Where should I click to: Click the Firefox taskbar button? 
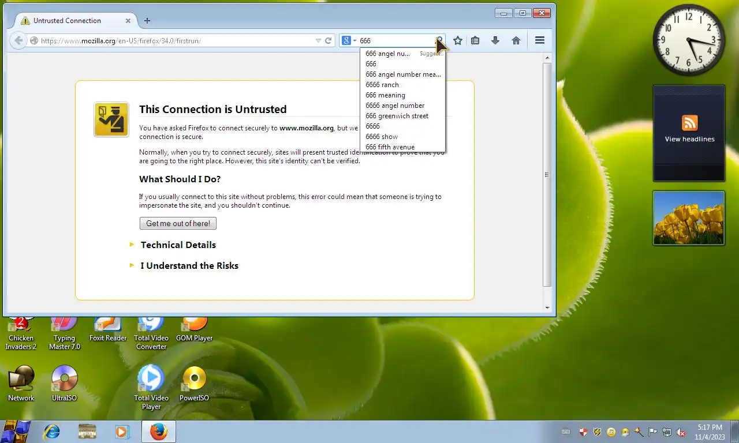coord(158,431)
